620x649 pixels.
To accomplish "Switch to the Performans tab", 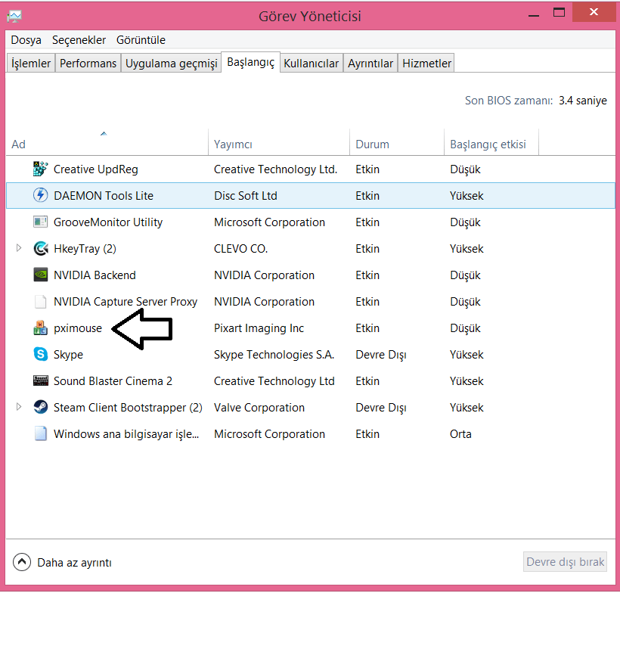I will [88, 64].
